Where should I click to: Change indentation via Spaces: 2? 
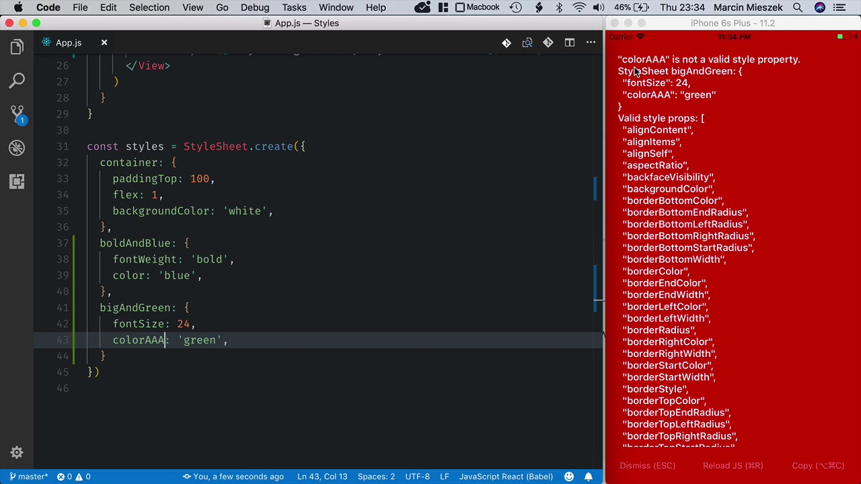[376, 477]
